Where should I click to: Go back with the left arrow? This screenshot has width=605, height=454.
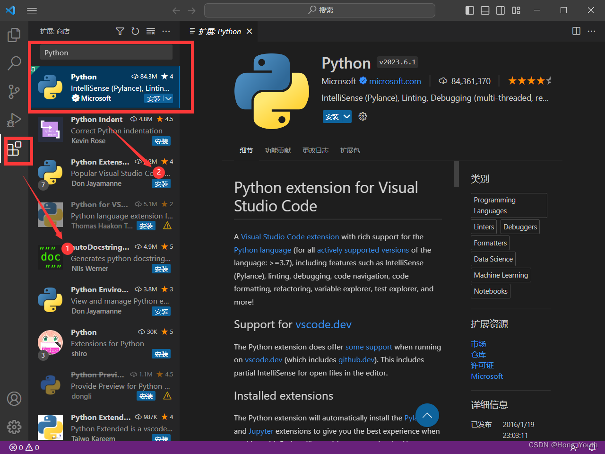[176, 10]
